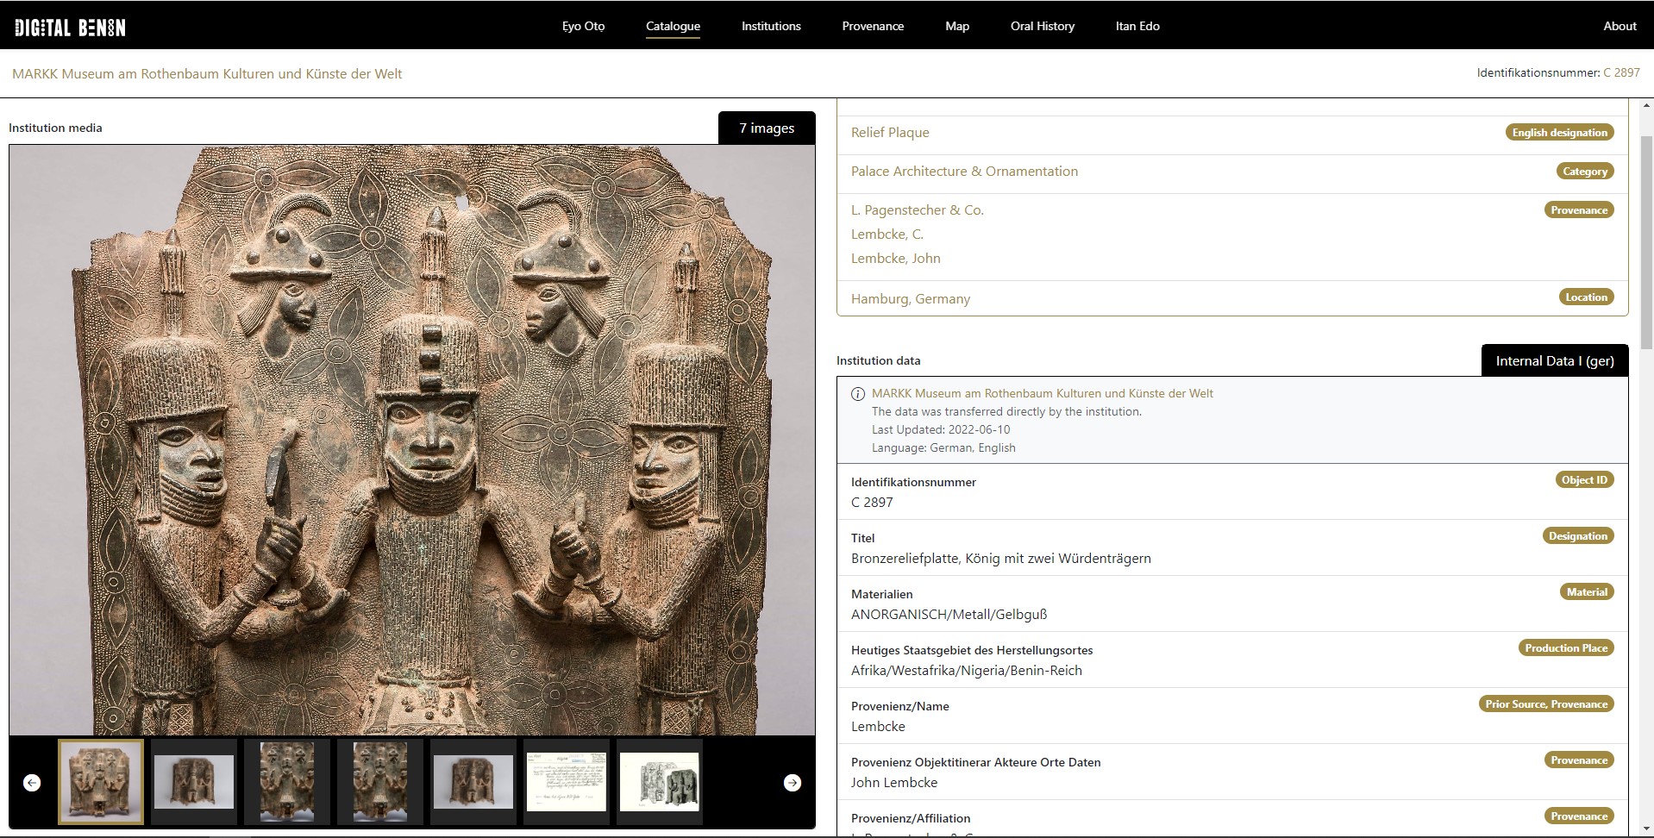Image resolution: width=1654 pixels, height=838 pixels.
Task: Open the Catalogue menu item
Action: 673,26
